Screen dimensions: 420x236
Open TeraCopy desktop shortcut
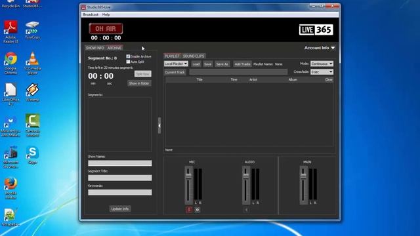point(32,30)
